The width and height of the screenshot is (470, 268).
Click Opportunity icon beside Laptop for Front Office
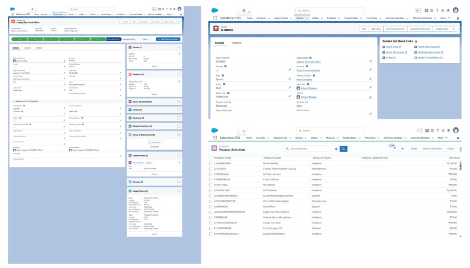pyautogui.click(x=13, y=22)
